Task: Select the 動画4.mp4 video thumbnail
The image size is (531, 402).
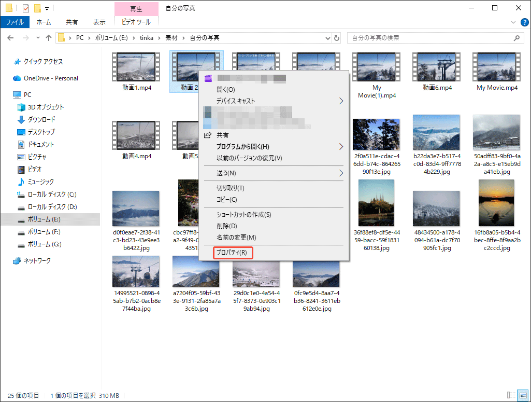Action: click(x=136, y=135)
